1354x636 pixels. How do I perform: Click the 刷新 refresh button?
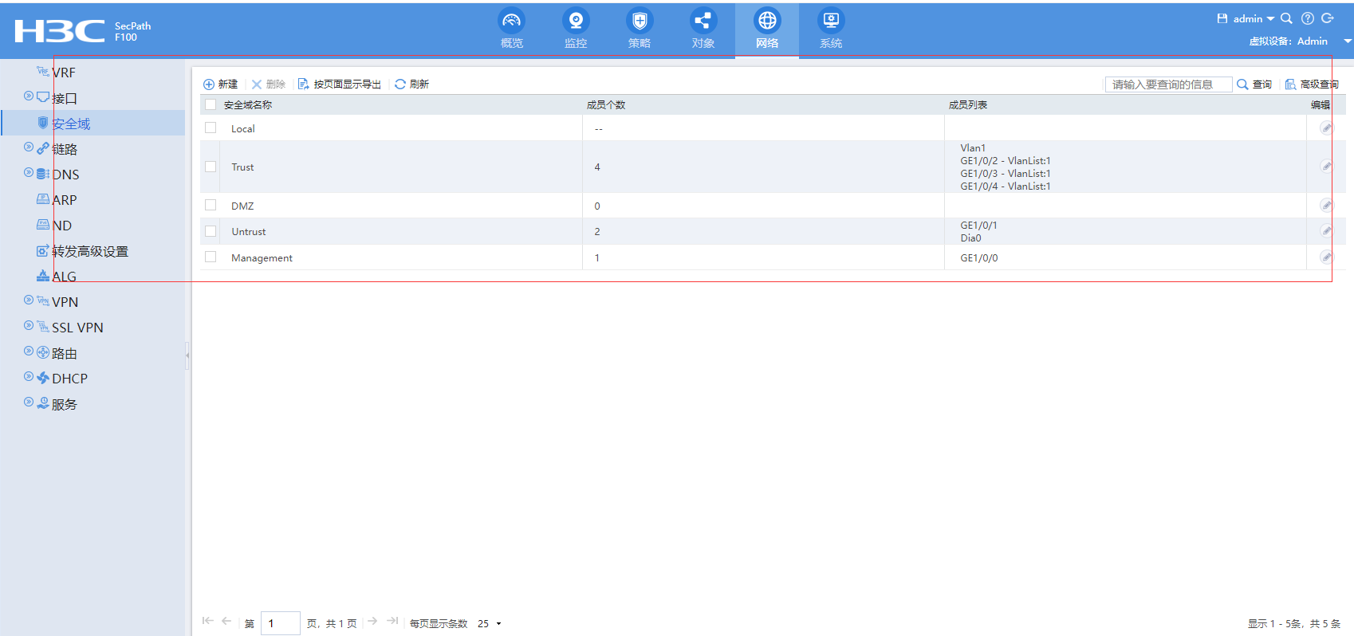pyautogui.click(x=412, y=84)
